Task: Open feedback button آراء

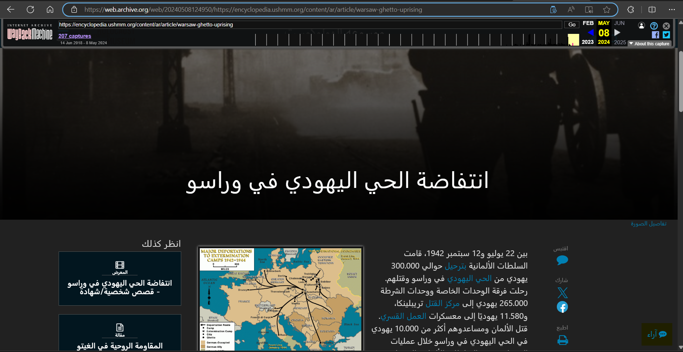Action: 657,334
